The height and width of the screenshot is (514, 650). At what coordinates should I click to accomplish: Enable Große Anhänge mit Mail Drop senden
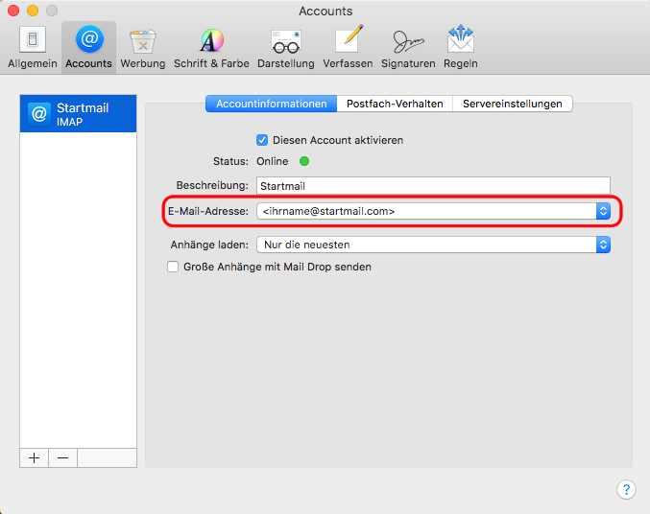pos(174,268)
